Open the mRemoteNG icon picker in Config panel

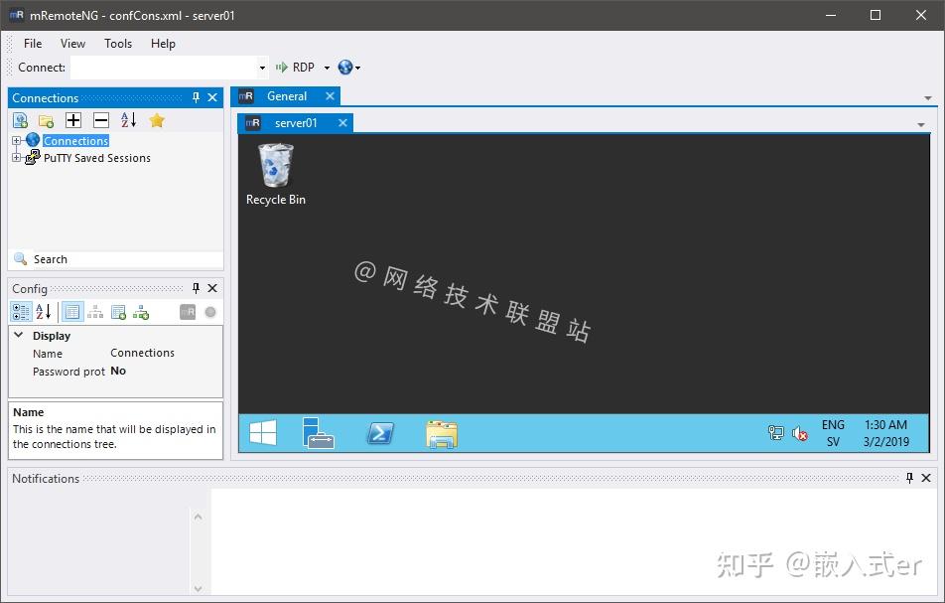coord(187,311)
